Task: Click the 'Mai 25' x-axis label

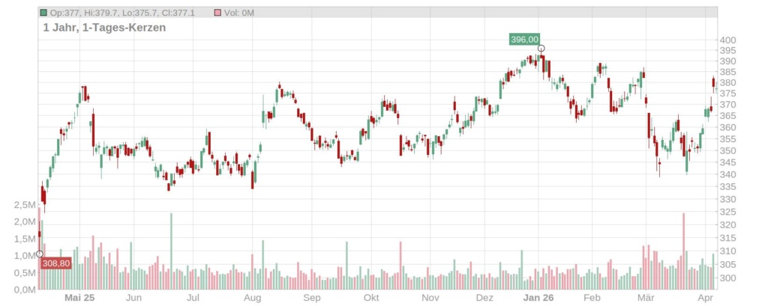Action: click(x=79, y=298)
